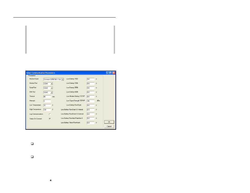250x193 pixels.
Task: Edit Low Signal Strength TCP/IP value
Action: (91, 101)
